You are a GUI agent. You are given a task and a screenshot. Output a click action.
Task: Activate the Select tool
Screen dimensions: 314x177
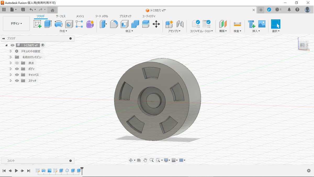(276, 24)
